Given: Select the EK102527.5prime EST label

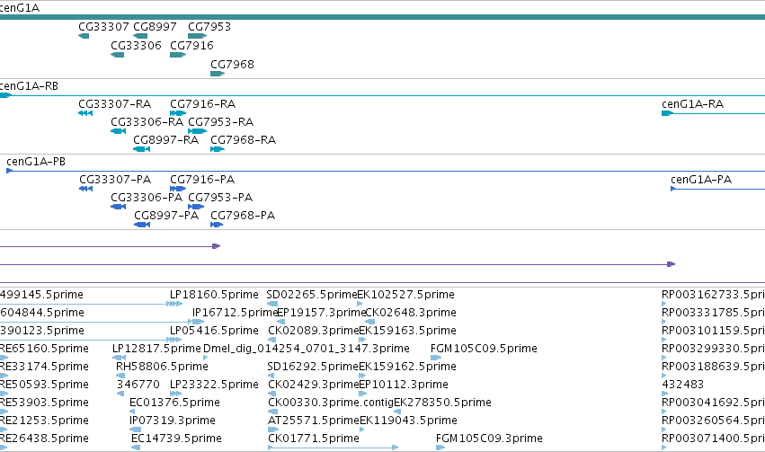Looking at the screenshot, I should 406,295.
